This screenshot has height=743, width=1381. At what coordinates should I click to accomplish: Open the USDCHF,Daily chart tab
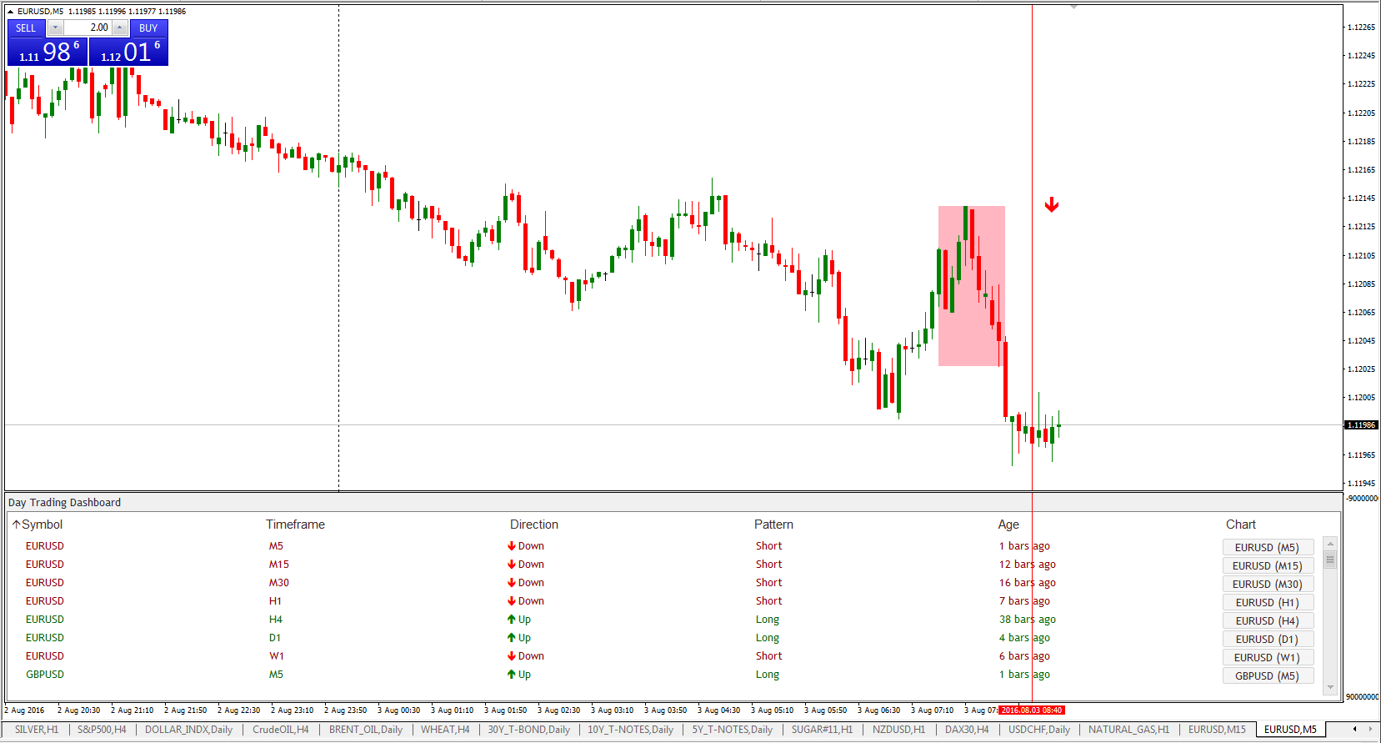coord(1039,730)
